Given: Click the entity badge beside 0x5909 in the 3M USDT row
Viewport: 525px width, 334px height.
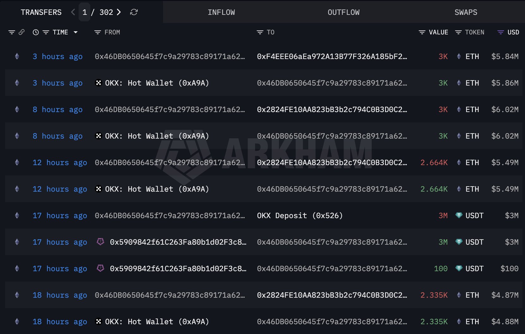Looking at the screenshot, I should point(100,242).
